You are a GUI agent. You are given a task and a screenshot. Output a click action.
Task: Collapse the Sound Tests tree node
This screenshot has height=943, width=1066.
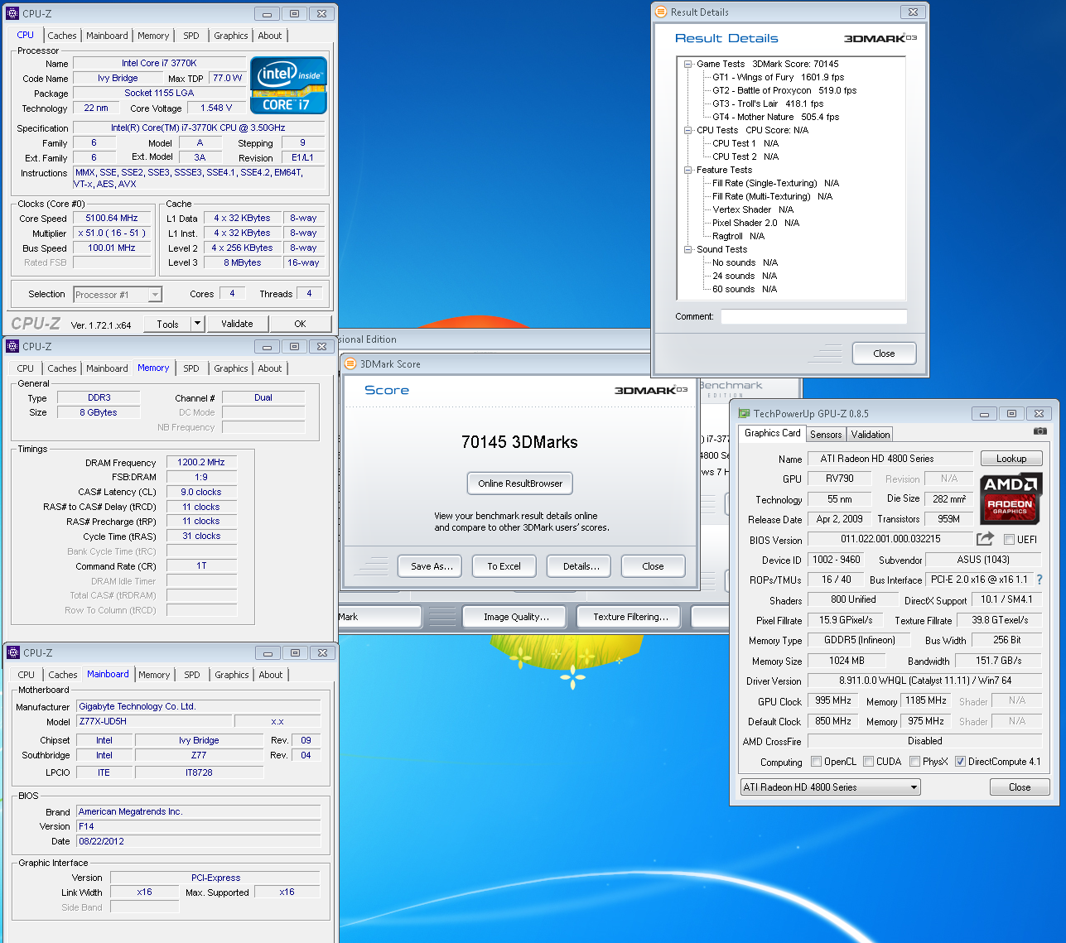tap(688, 249)
